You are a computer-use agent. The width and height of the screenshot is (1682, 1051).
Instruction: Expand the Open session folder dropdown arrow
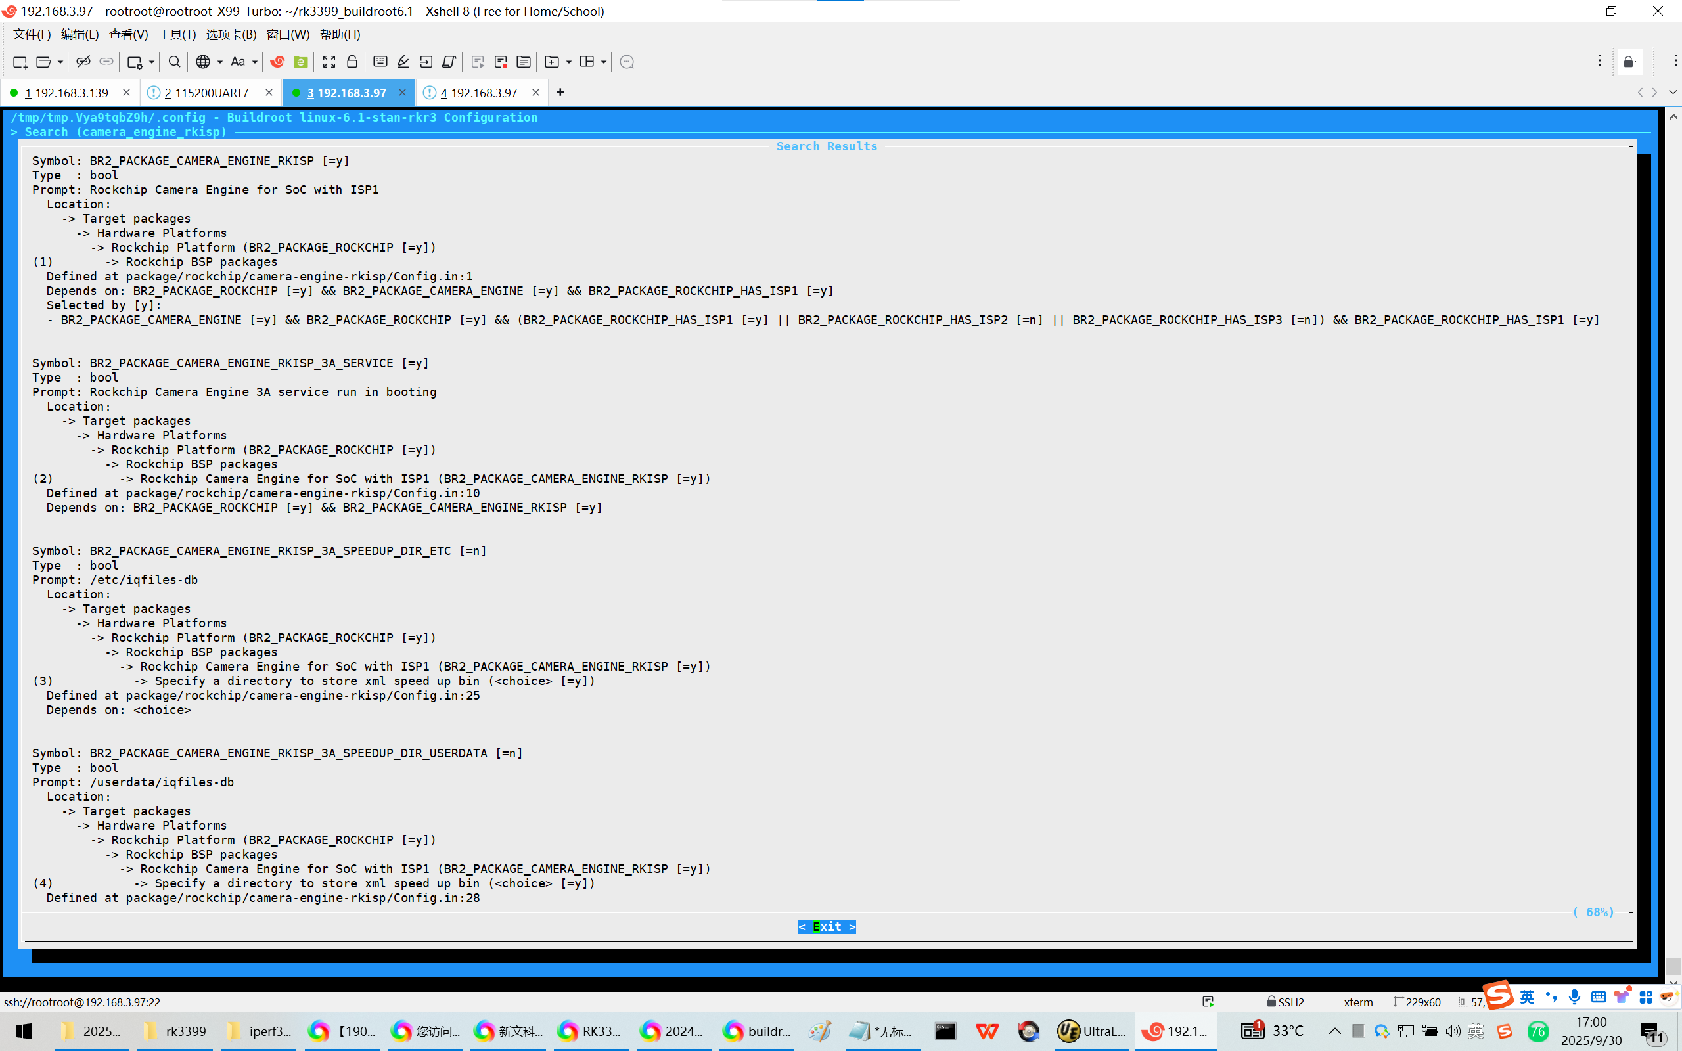click(x=60, y=62)
